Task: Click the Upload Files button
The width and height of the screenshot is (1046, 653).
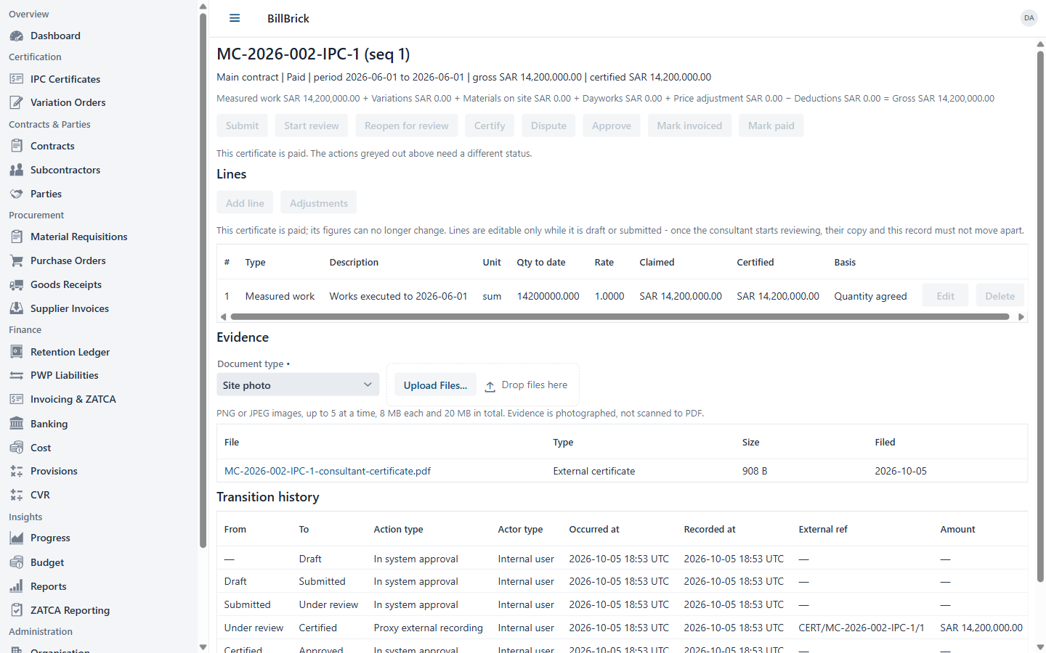Action: point(435,385)
